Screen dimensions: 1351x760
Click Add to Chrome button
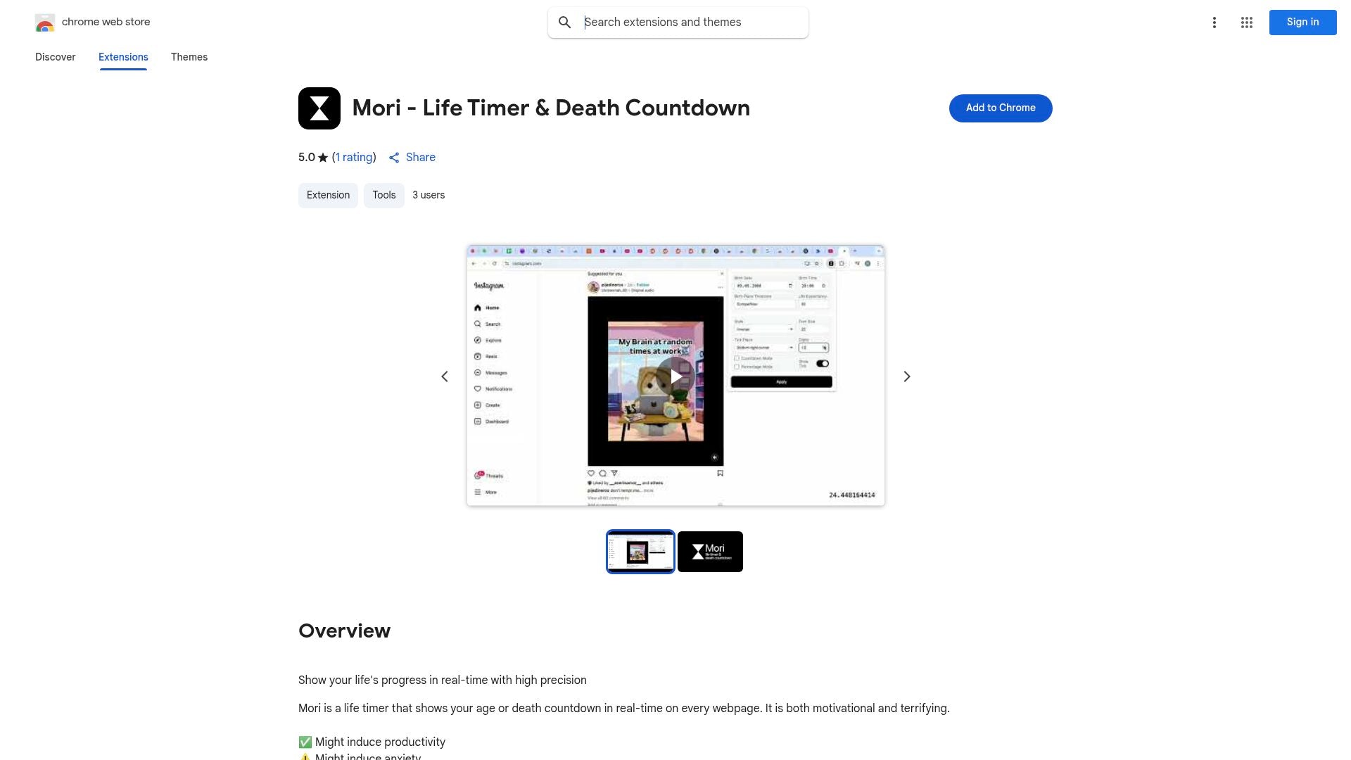pos(1001,108)
